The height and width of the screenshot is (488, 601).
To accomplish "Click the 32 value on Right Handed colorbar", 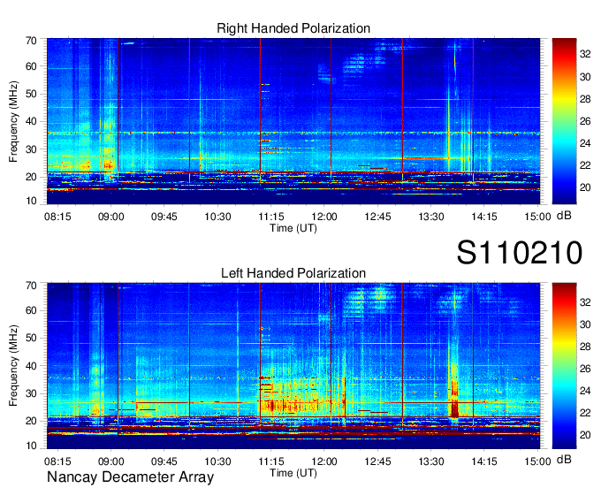I will point(585,55).
